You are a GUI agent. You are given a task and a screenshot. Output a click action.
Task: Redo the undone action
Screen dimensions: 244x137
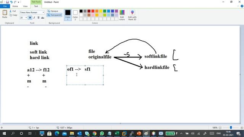tap(15, 2)
